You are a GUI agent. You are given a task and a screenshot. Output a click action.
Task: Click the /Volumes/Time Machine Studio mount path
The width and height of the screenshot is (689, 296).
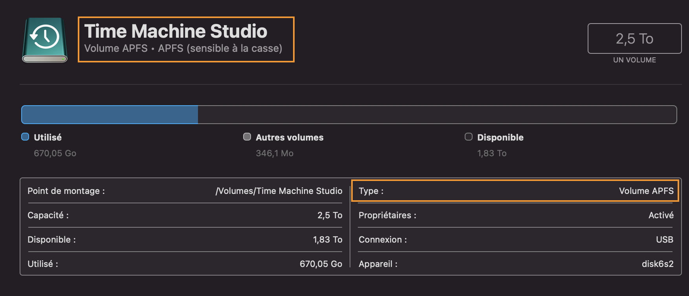click(x=279, y=191)
